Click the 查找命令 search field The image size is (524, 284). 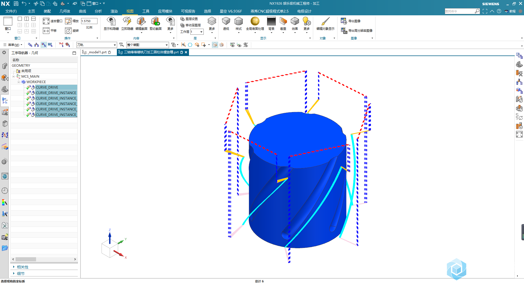point(460,11)
